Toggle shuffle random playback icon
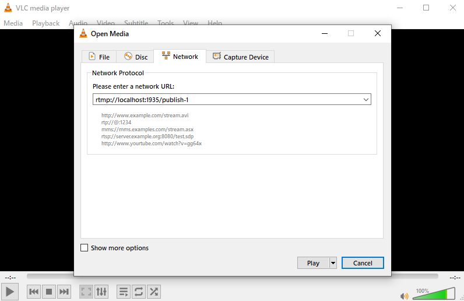464x301 pixels. click(x=154, y=292)
